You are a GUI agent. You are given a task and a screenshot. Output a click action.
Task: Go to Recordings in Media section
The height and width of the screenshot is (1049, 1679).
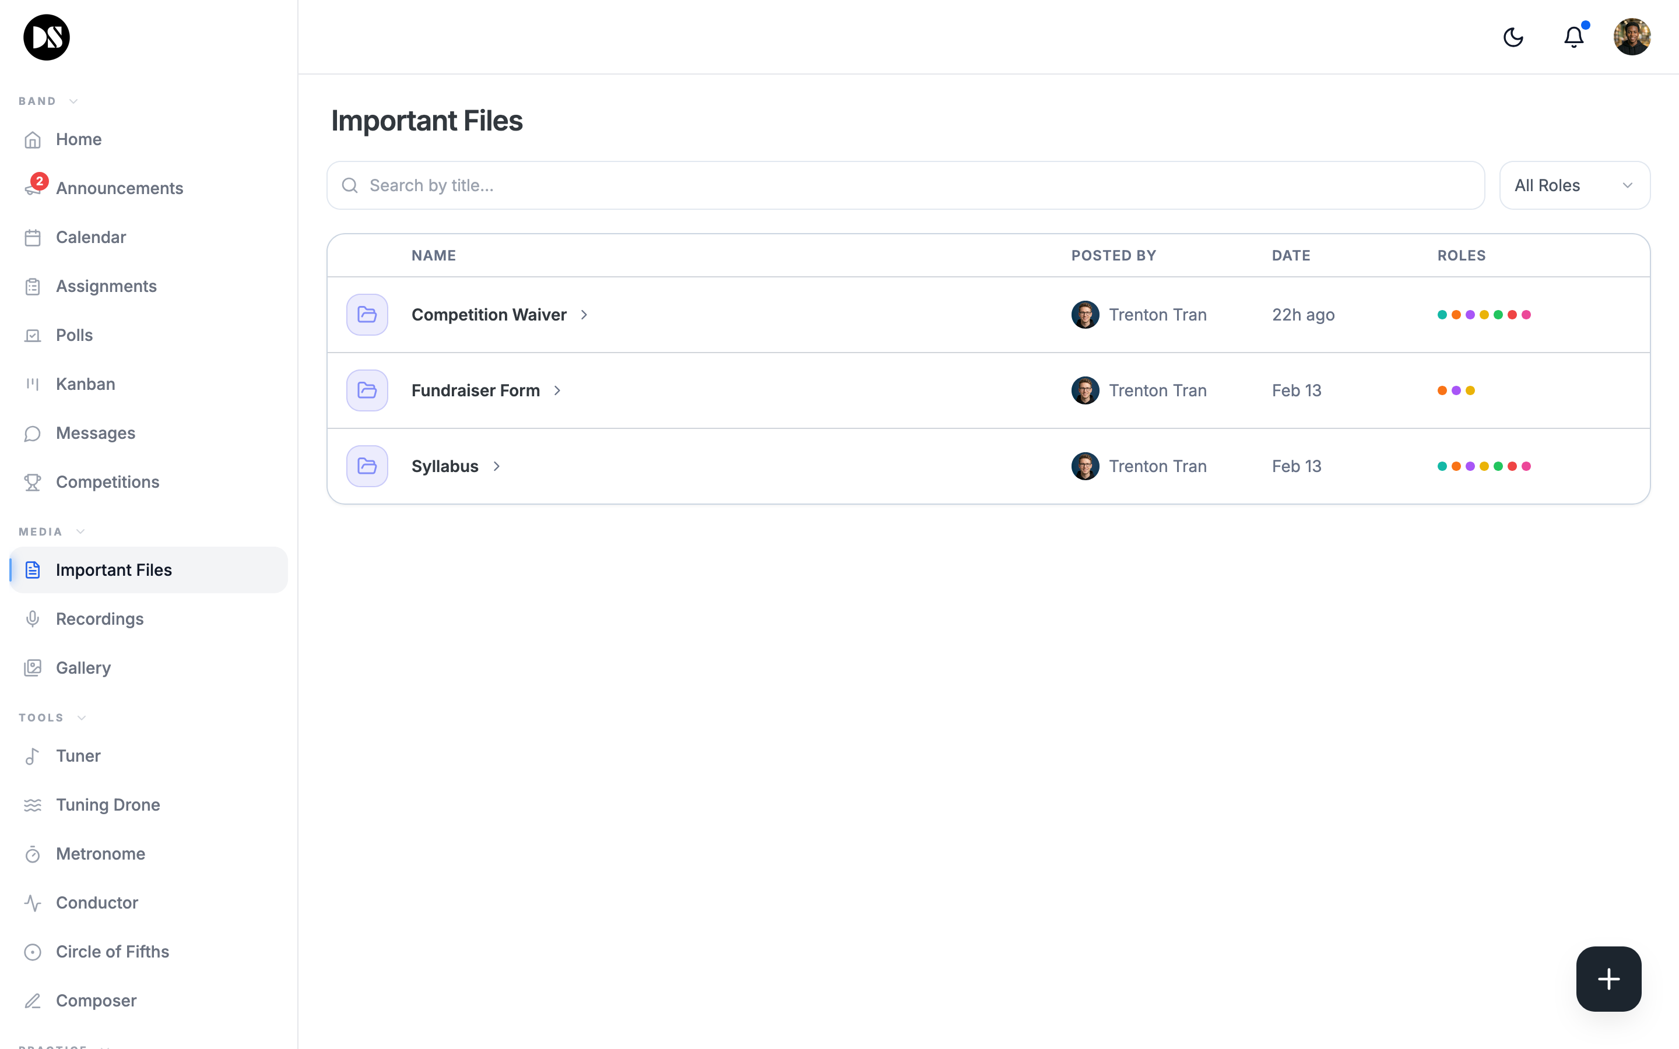[99, 618]
